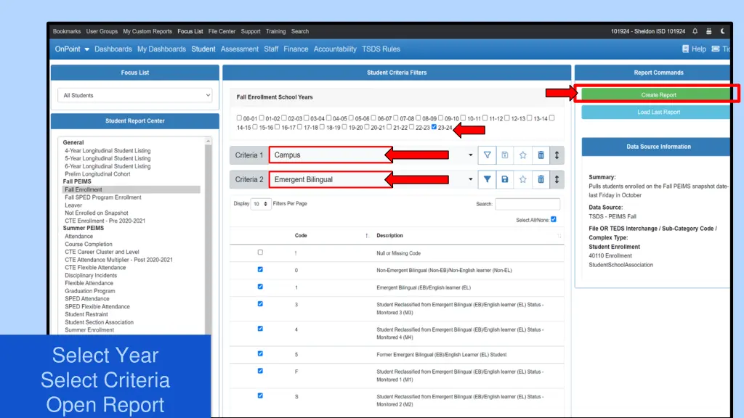Image resolution: width=744 pixels, height=418 pixels.
Task: Uncheck the 23-24 school year box
Action: 434,126
